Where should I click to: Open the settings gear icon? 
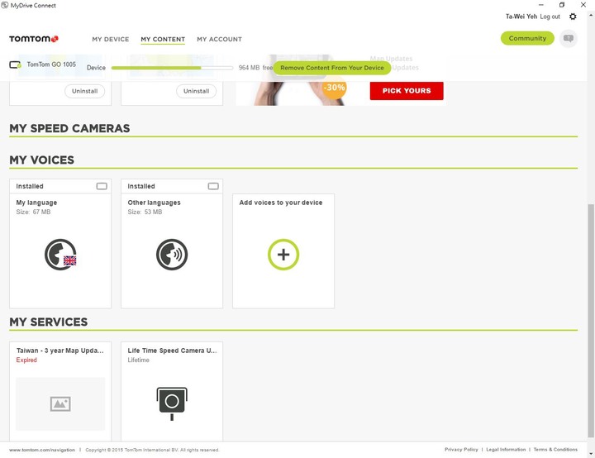[x=573, y=17]
